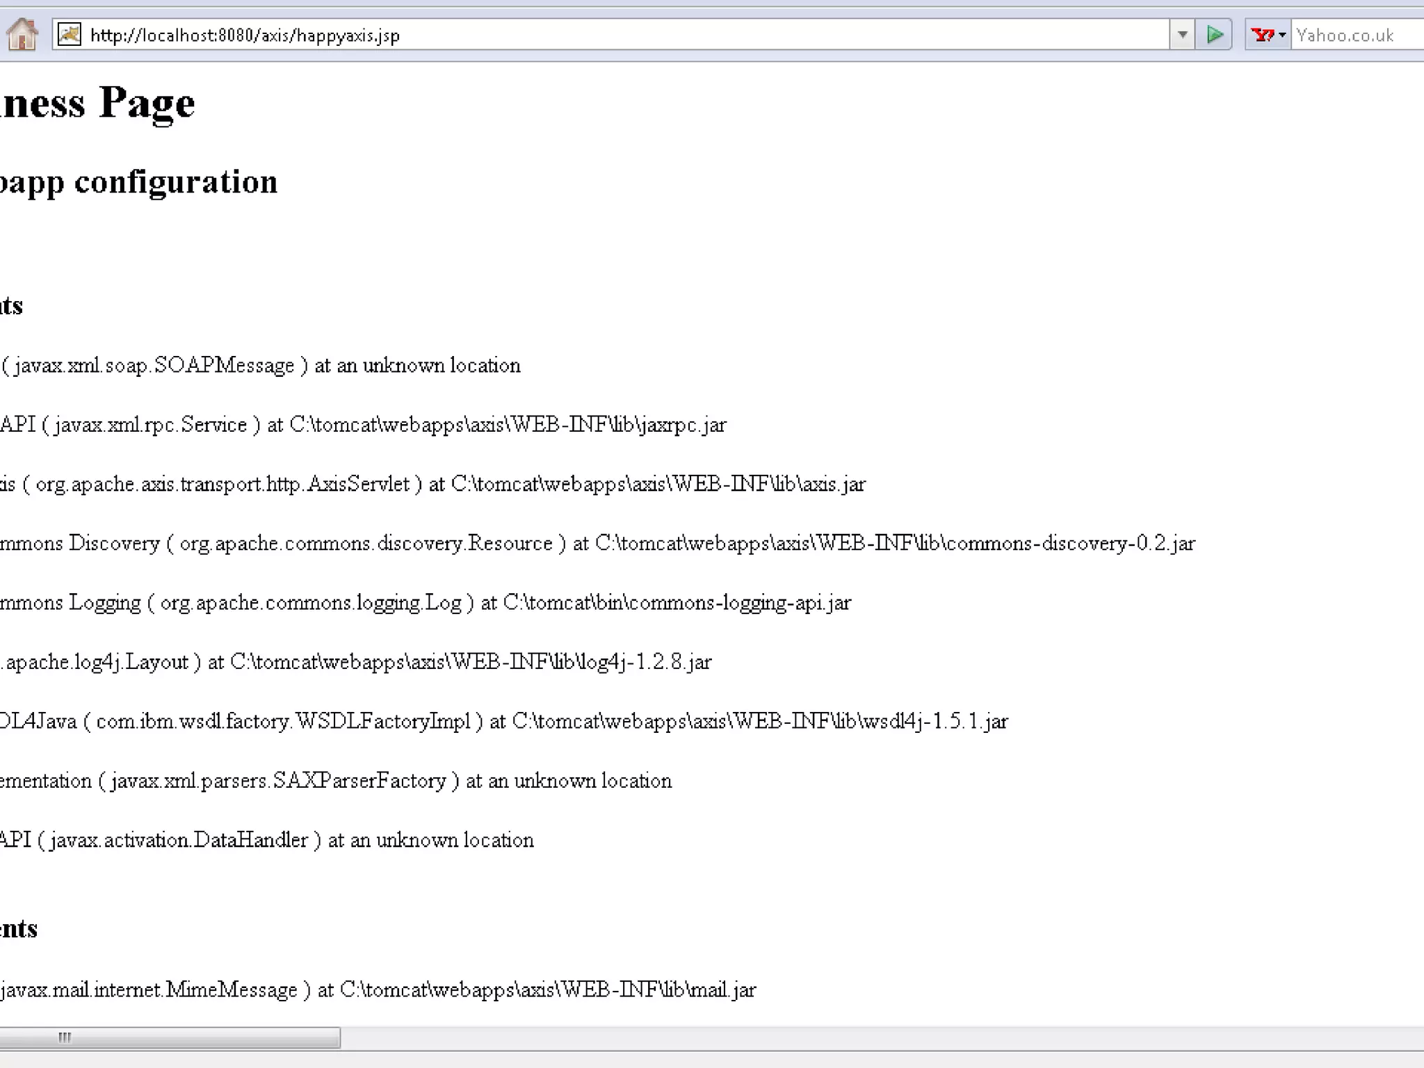This screenshot has height=1068, width=1424.
Task: Click the mail.jar path text
Action: 548,989
